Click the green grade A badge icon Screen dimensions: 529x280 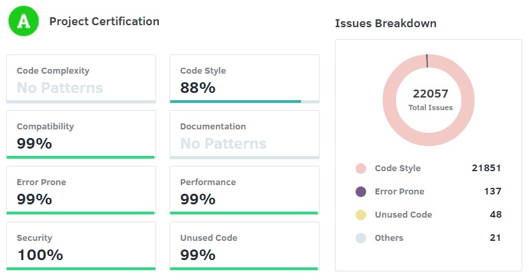coord(24,22)
